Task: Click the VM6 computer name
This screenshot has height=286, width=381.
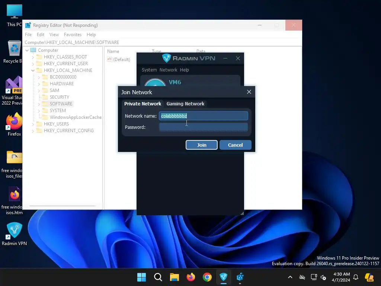Action: 175,82
